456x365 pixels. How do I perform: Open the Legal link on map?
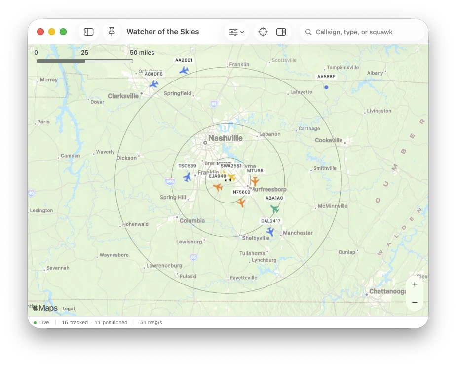pyautogui.click(x=69, y=309)
